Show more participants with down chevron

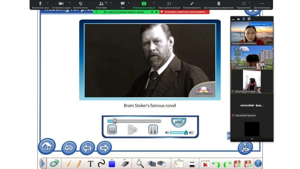point(252,139)
